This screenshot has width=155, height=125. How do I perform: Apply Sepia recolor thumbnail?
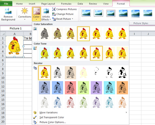point(70,73)
